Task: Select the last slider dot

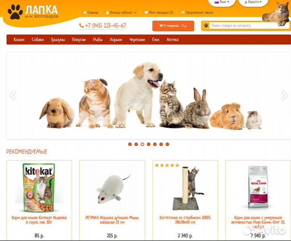Action: tap(167, 144)
